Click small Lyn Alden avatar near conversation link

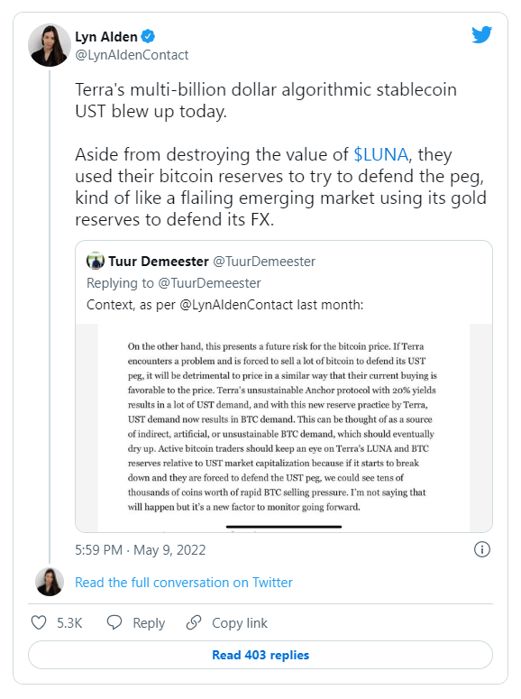tap(50, 582)
